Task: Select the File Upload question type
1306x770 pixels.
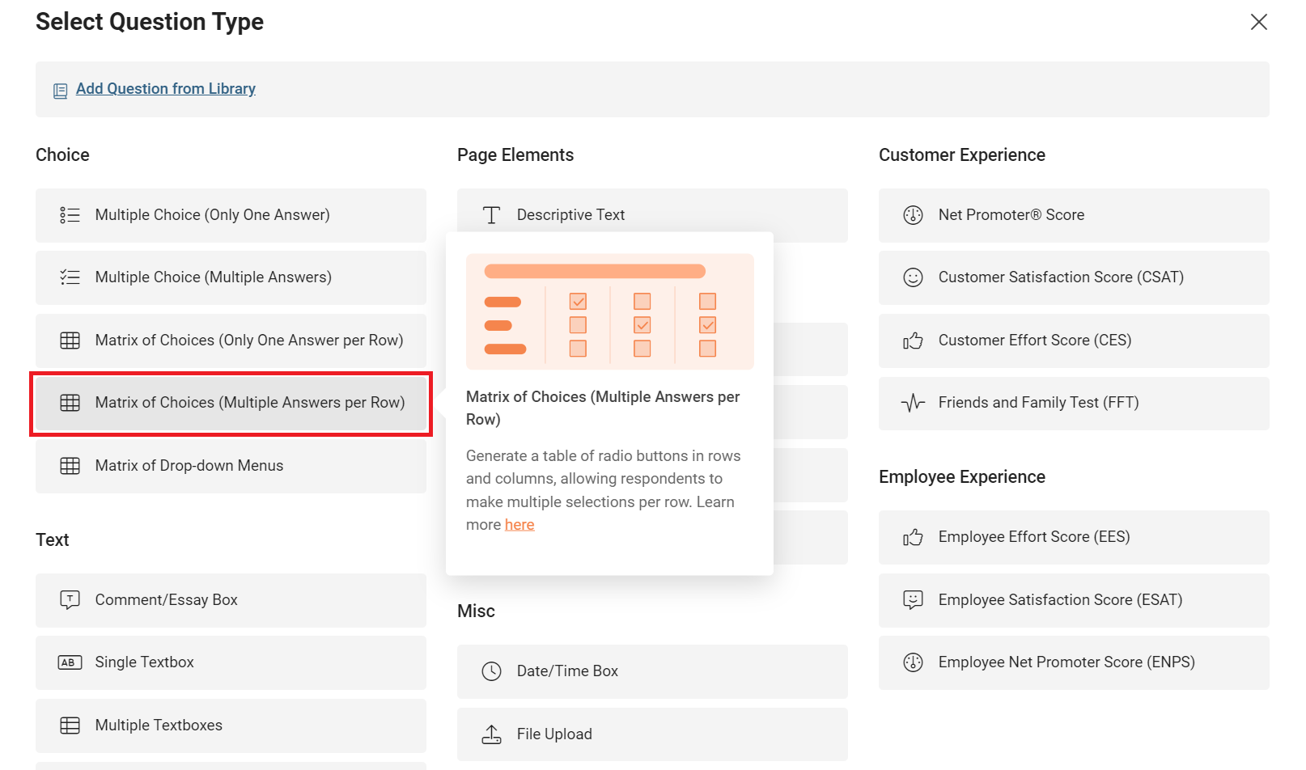Action: pyautogui.click(x=652, y=734)
